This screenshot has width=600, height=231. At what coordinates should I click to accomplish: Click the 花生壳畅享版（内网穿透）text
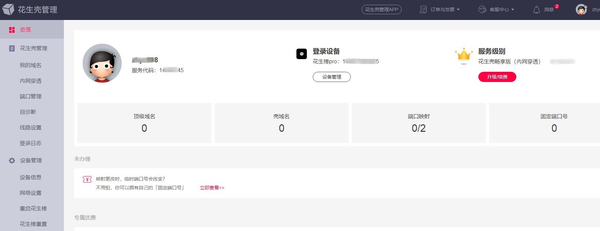point(509,61)
